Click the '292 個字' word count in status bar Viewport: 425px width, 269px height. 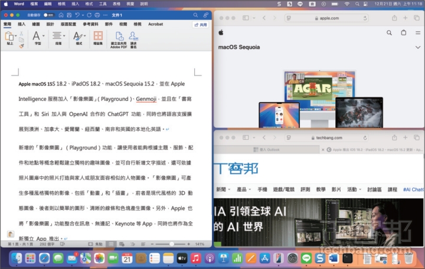pyautogui.click(x=47, y=244)
